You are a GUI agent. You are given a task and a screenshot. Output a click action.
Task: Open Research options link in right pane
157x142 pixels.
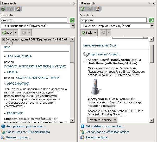click(98, 137)
